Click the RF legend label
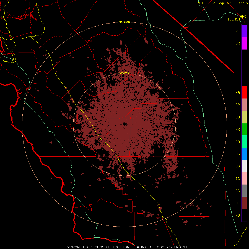 237,31
